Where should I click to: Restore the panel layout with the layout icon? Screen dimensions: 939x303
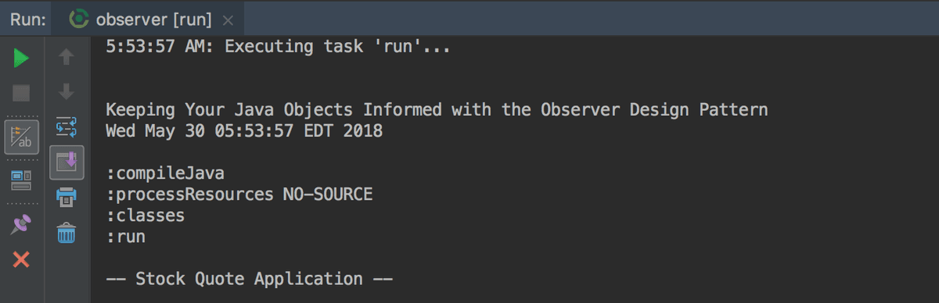point(21,181)
